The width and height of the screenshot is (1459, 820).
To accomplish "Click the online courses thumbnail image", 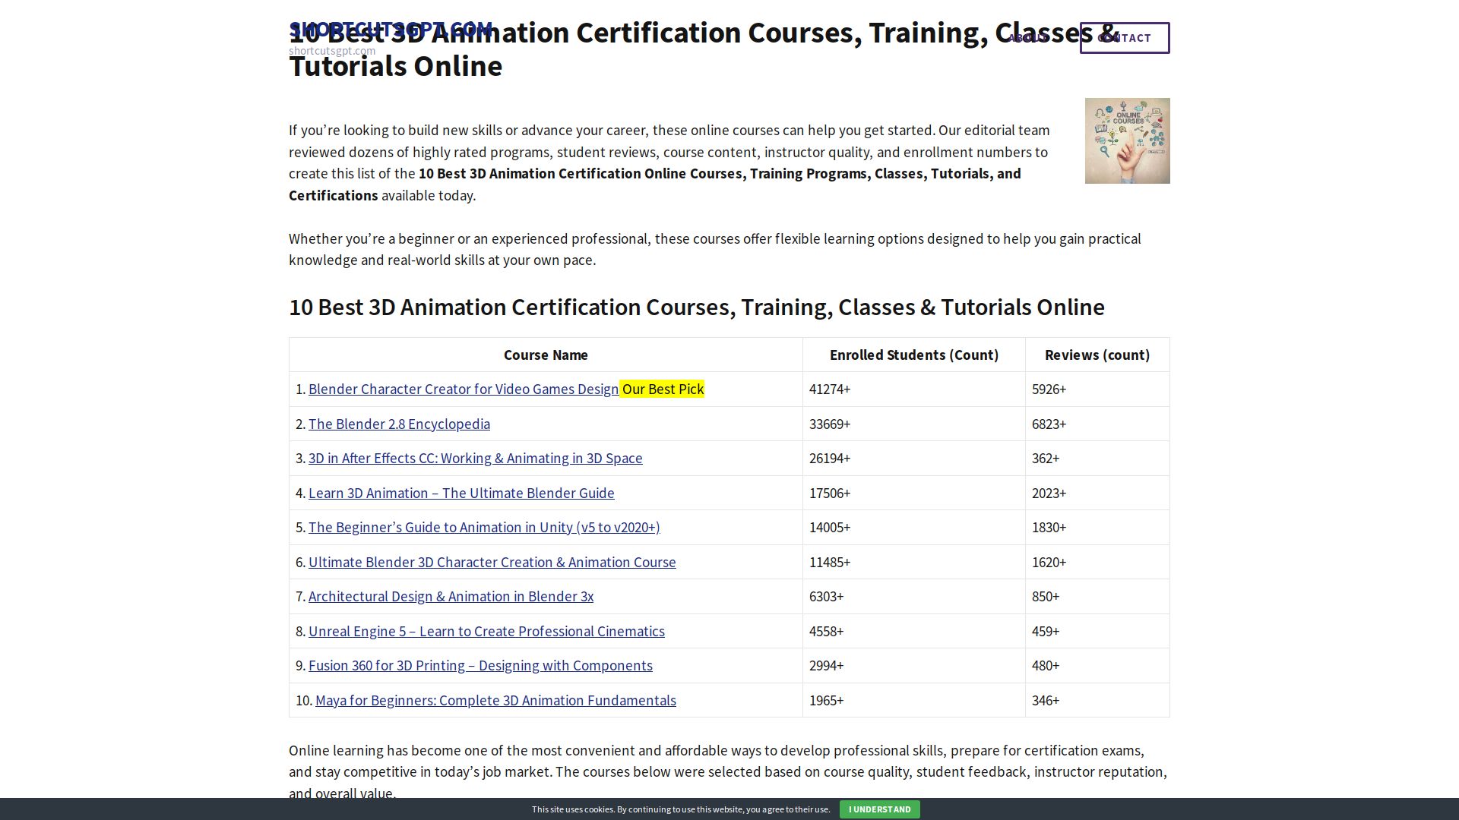I will (x=1128, y=140).
